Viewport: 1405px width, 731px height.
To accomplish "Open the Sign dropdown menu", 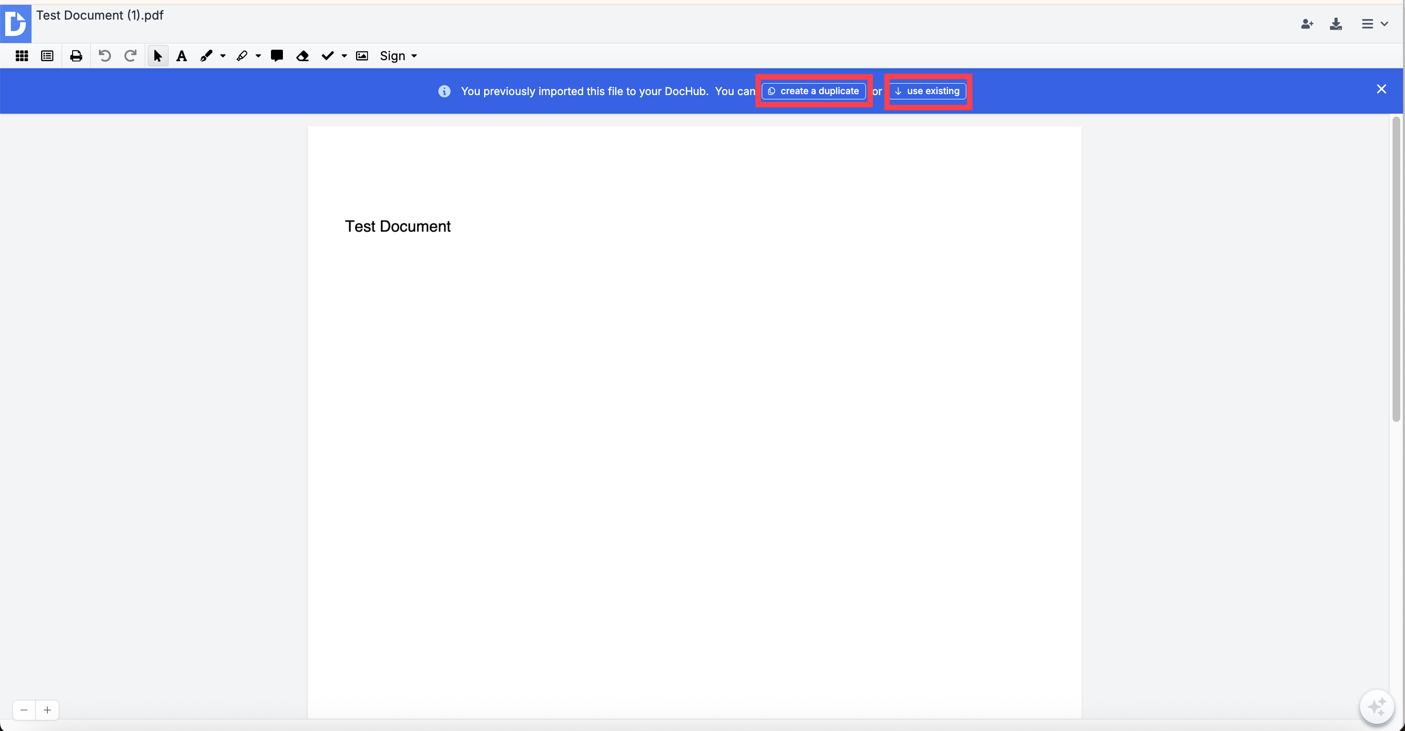I will [398, 55].
